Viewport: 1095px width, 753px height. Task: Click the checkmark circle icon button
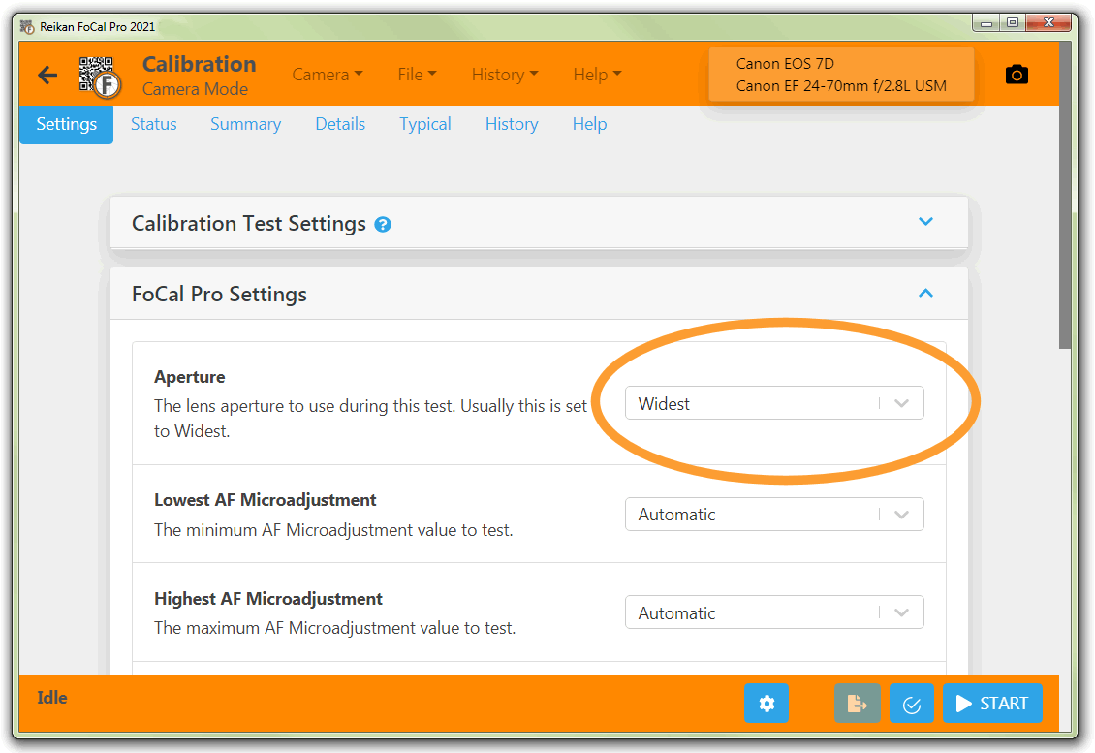coord(911,703)
